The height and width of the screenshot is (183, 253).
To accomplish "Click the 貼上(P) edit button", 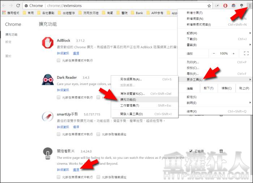I will click(x=244, y=88).
